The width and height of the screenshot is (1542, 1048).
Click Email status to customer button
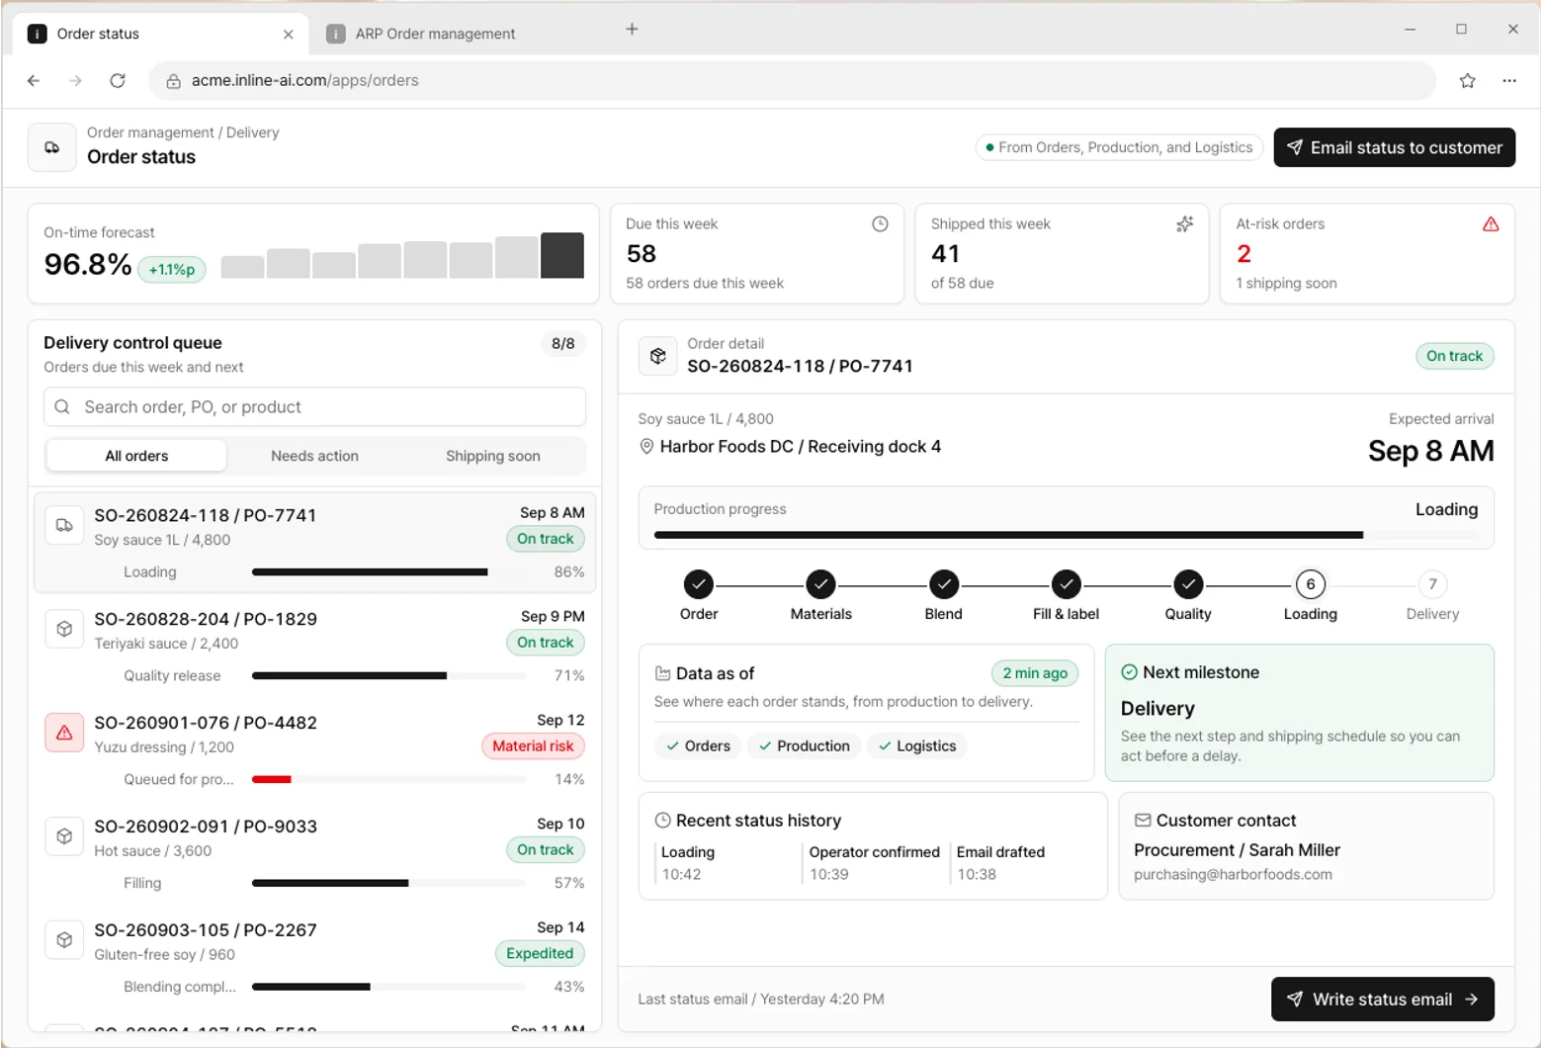pyautogui.click(x=1394, y=147)
